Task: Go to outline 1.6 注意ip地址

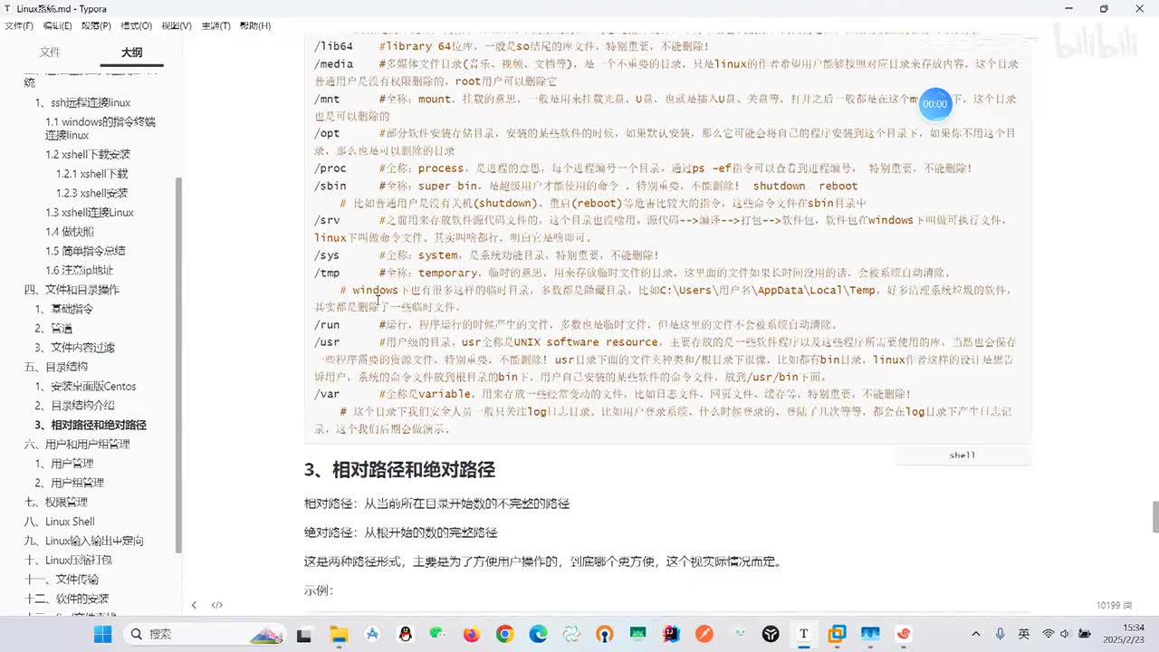Action: point(80,270)
